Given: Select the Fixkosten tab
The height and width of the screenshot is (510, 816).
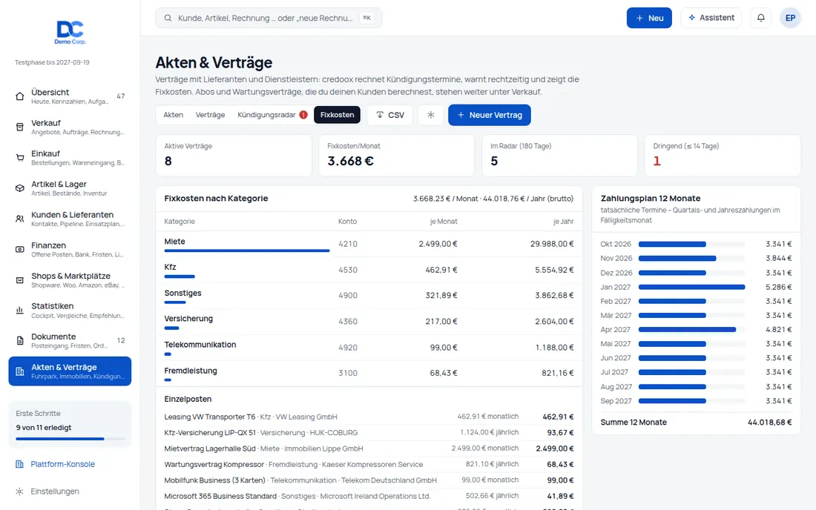Looking at the screenshot, I should 338,115.
